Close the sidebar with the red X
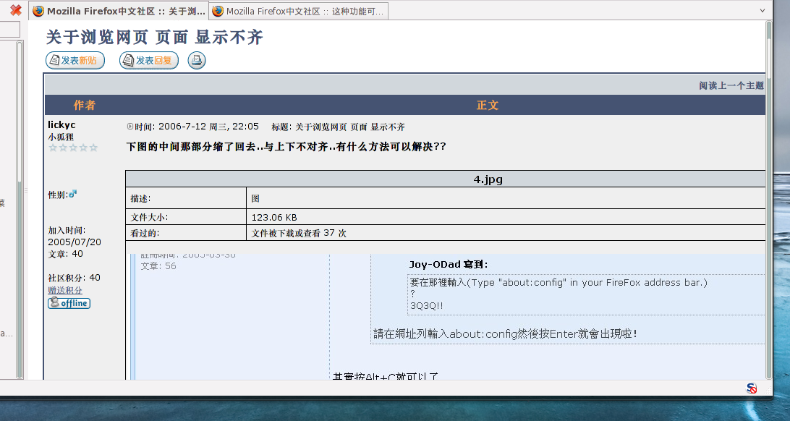The width and height of the screenshot is (790, 421). (15, 10)
